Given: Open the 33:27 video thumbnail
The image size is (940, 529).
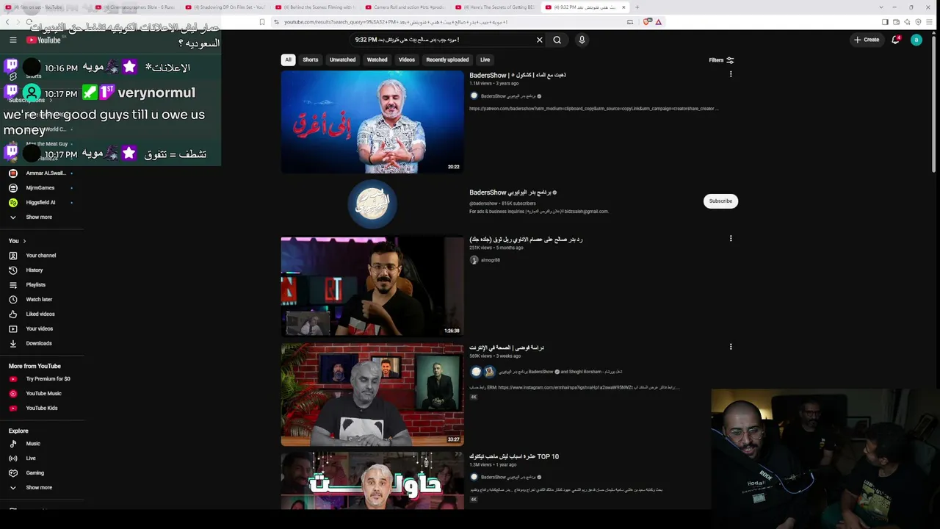Looking at the screenshot, I should coord(372,395).
